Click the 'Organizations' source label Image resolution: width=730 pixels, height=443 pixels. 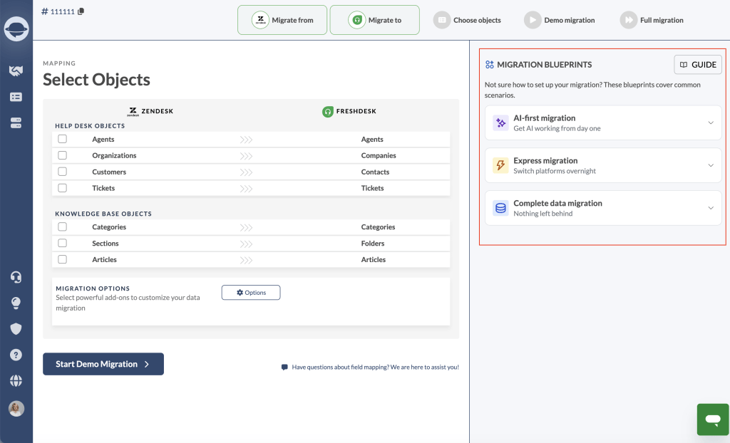[x=114, y=155]
